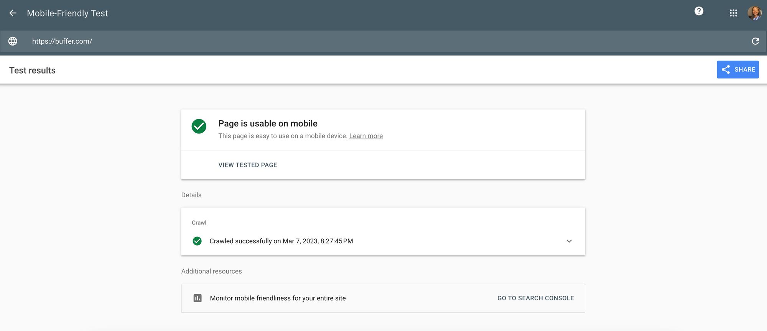Viewport: 767px width, 331px height.
Task: Click the https://buffer.com/ URL field
Action: coord(383,41)
